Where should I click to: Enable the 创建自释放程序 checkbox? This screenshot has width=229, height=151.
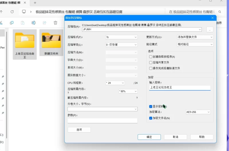[x=151, y=57]
